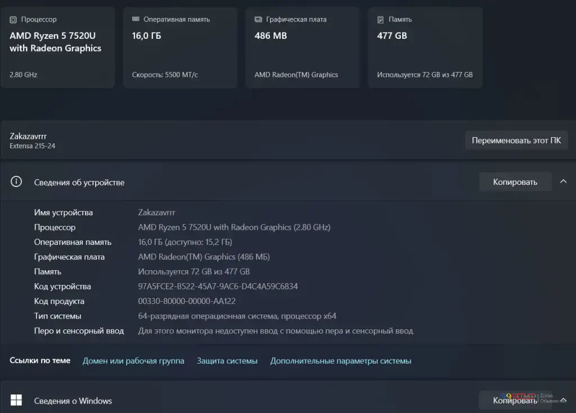The height and width of the screenshot is (413, 576).
Task: Copy Windows information with Копировать
Action: 515,400
